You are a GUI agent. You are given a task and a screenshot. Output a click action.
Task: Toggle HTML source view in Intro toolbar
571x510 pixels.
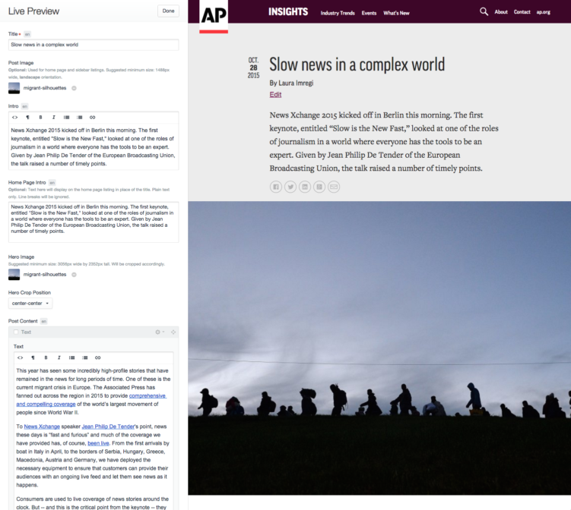(x=14, y=118)
